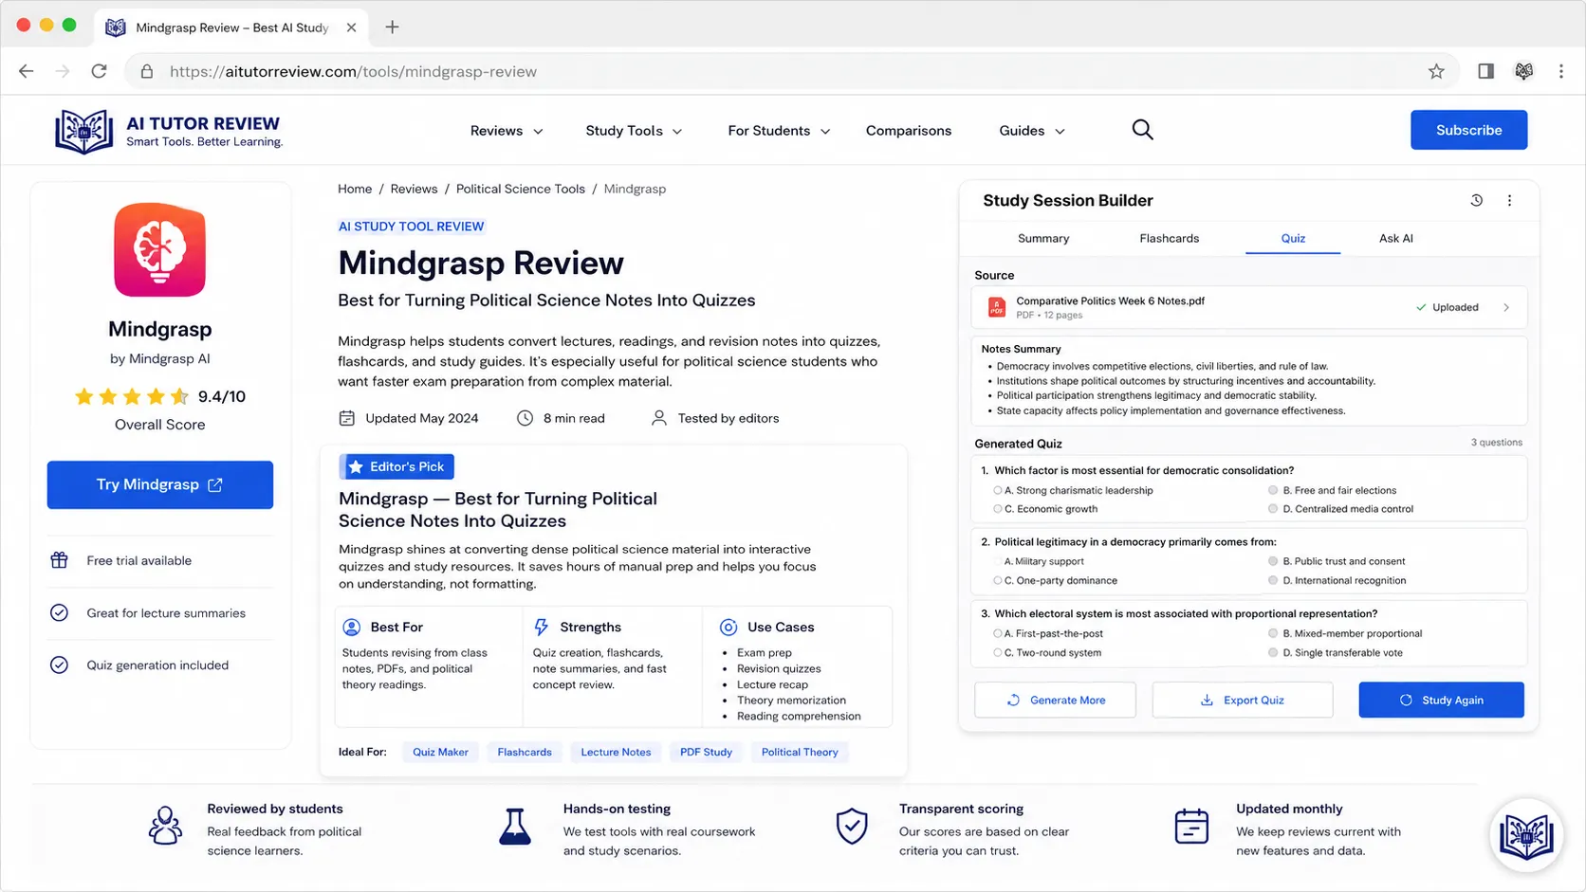
Task: Select answer D. Centralized media control
Action: [x=1340, y=509]
